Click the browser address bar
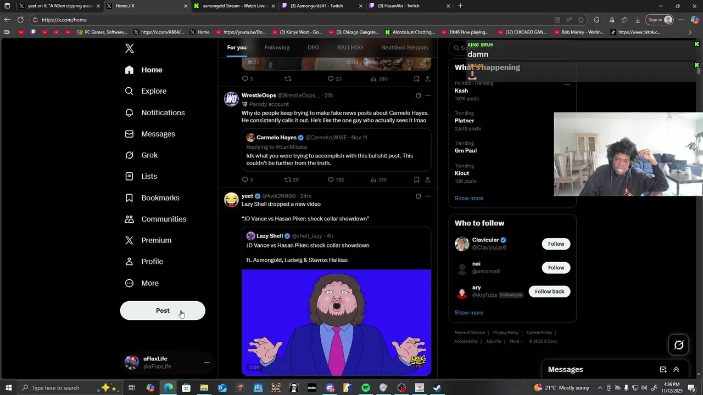Viewport: 703px width, 395px height. [x=291, y=20]
